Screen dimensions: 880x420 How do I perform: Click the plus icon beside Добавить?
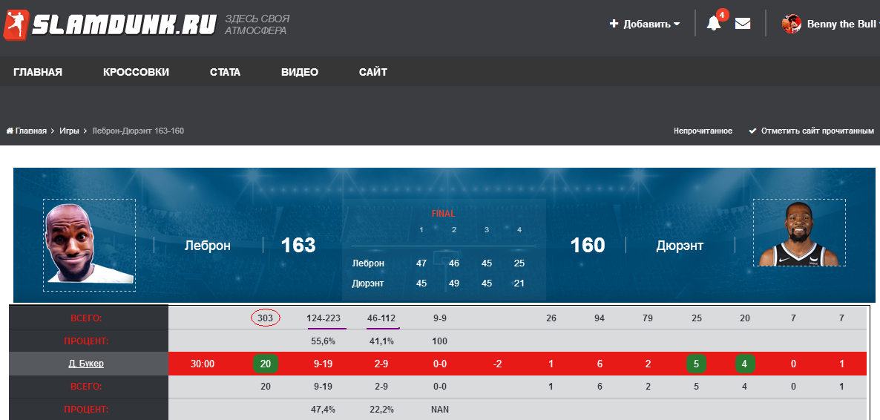click(614, 24)
